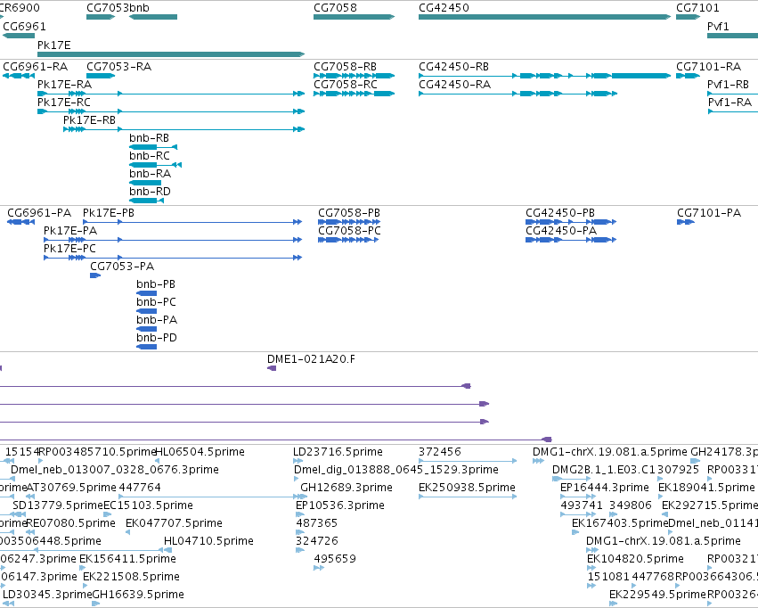The width and height of the screenshot is (758, 608).
Task: Click EST 349806
Action: tap(631, 505)
